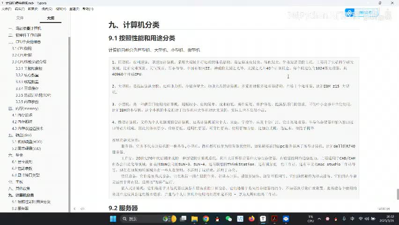
Task: Open the VMware taskbar icon
Action: [240, 218]
